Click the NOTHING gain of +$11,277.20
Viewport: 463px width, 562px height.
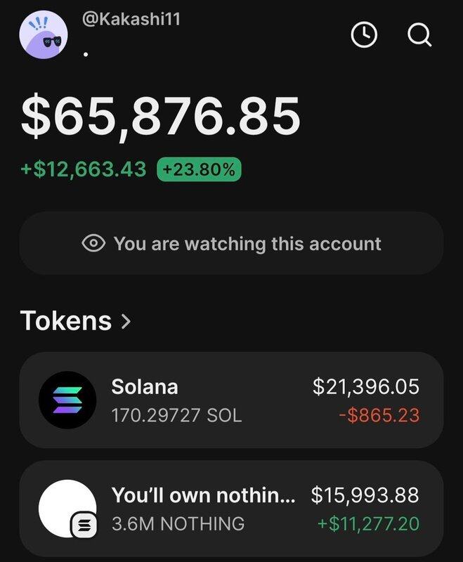coord(368,523)
